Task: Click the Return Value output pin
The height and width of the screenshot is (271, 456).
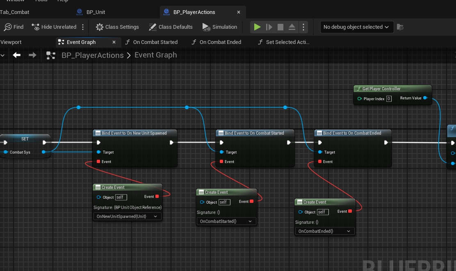Action: [425, 98]
